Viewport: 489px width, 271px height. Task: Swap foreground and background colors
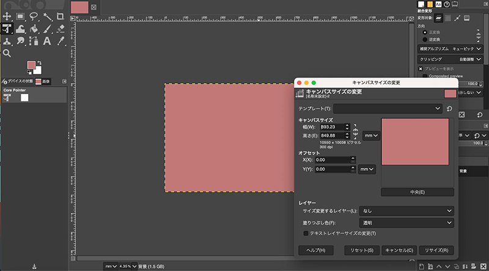tap(39, 63)
